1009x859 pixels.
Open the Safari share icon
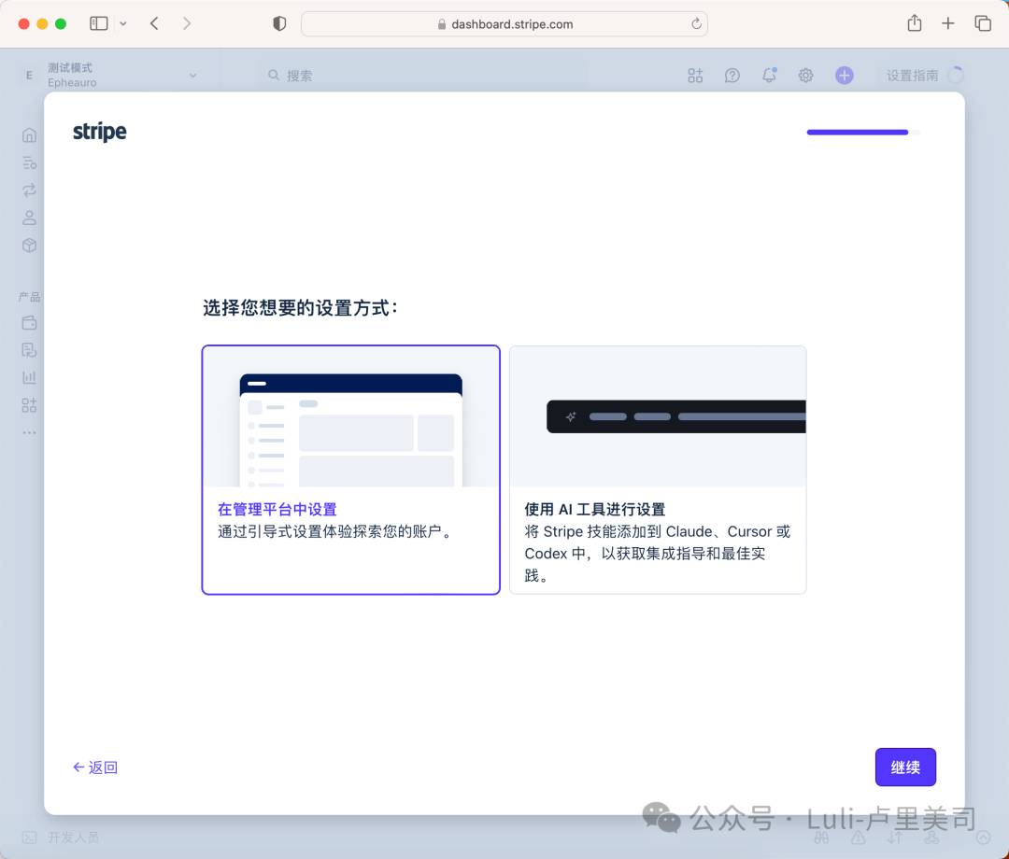pos(915,23)
